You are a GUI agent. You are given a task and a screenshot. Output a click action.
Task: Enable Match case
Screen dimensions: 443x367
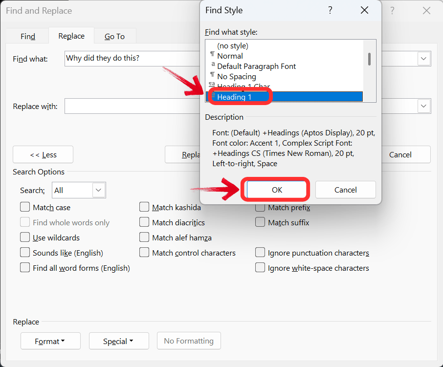click(25, 207)
